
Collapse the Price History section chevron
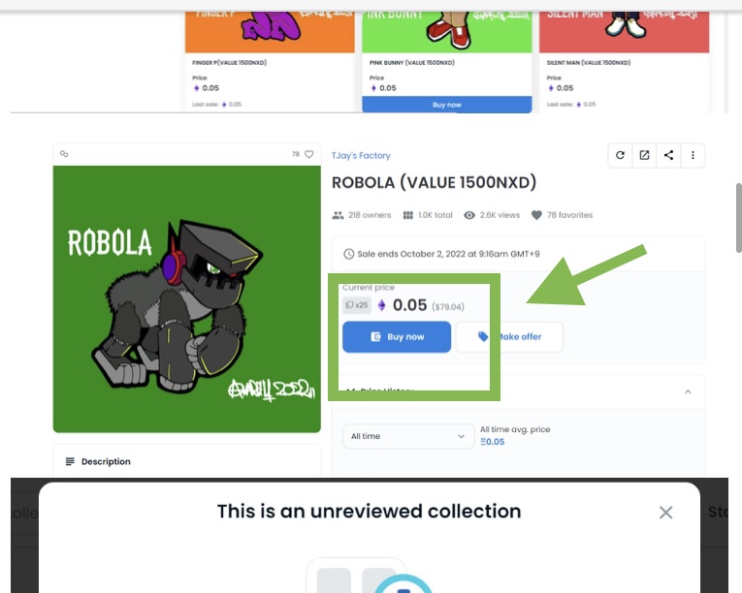688,391
